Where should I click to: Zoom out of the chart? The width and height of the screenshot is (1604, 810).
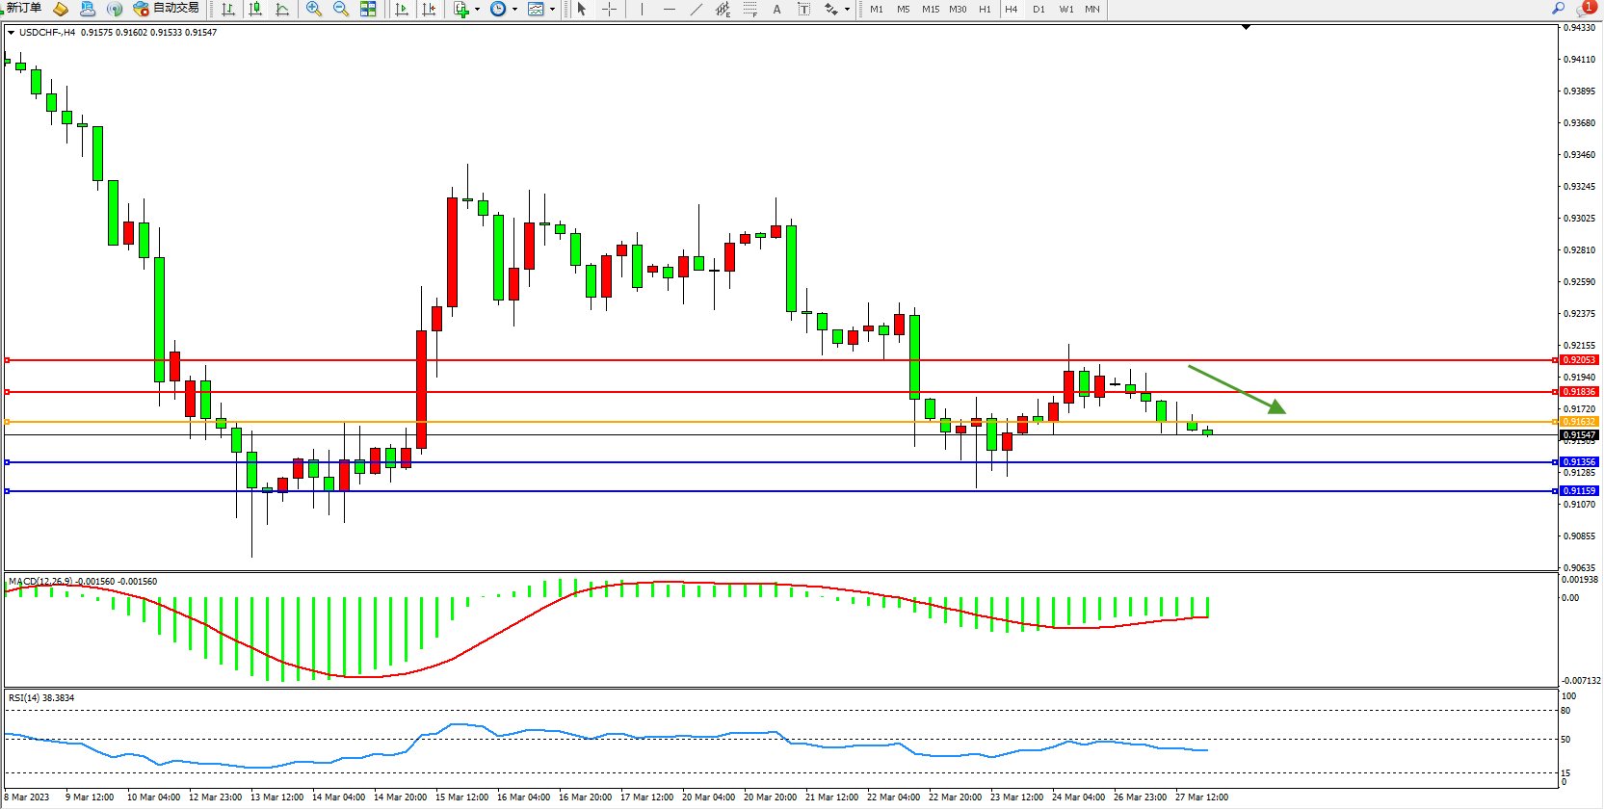(341, 9)
